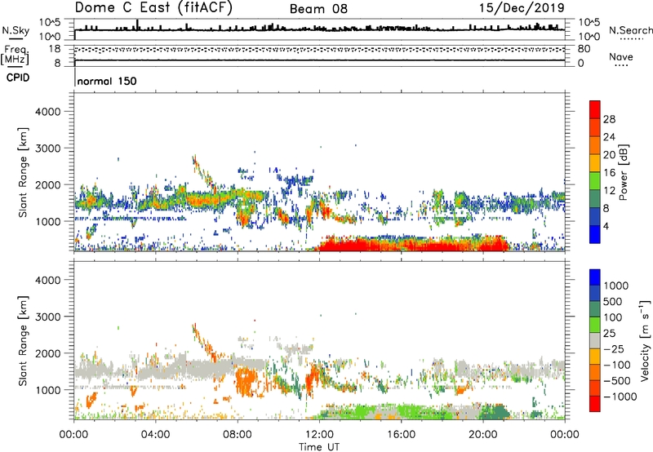653x452 pixels.
Task: Click the 'normal 150' CPID text
Action: 107,81
